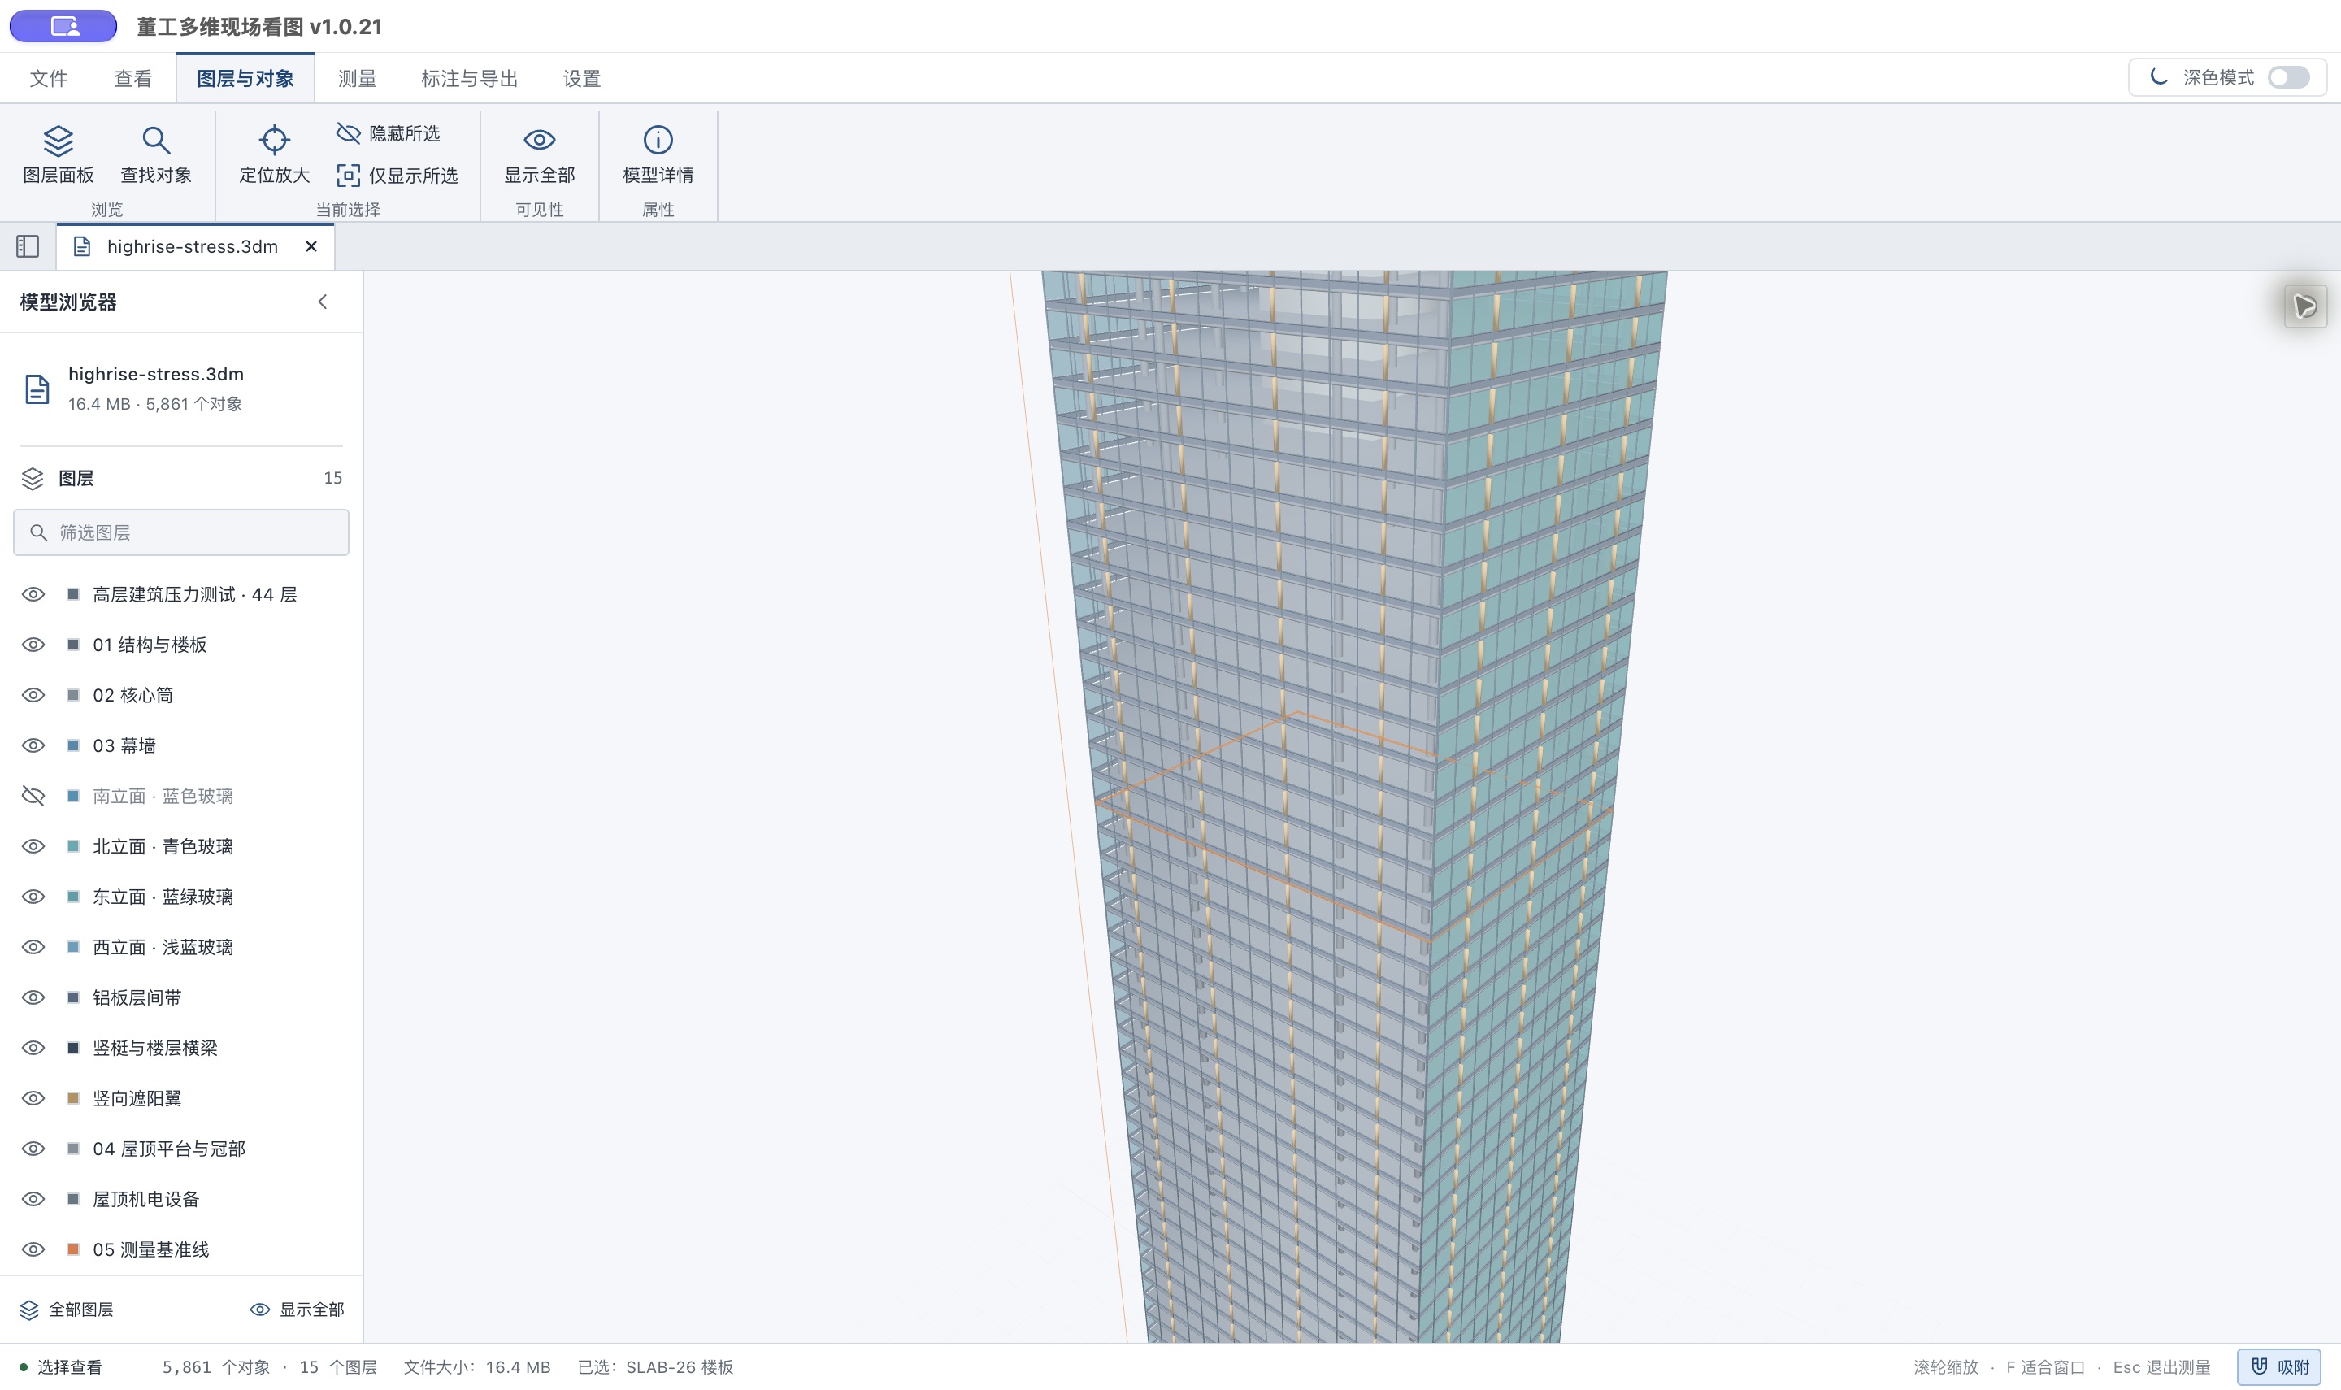2341x1390 pixels.
Task: Click the 05 测量基准线 orange color swatch
Action: (73, 1249)
